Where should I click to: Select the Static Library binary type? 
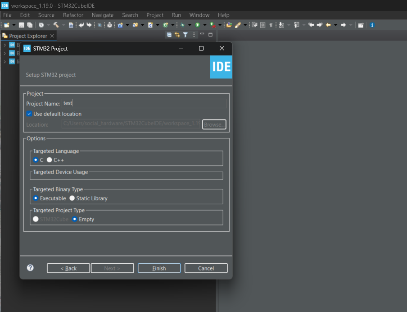click(72, 198)
